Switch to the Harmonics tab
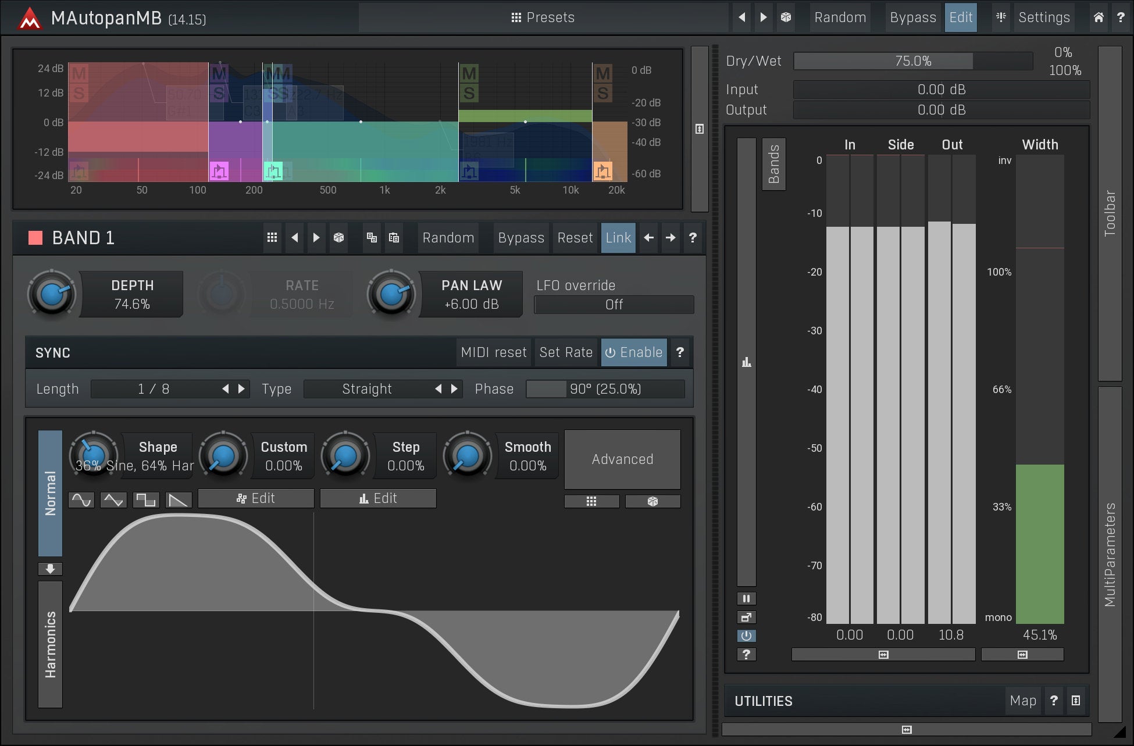 [50, 644]
